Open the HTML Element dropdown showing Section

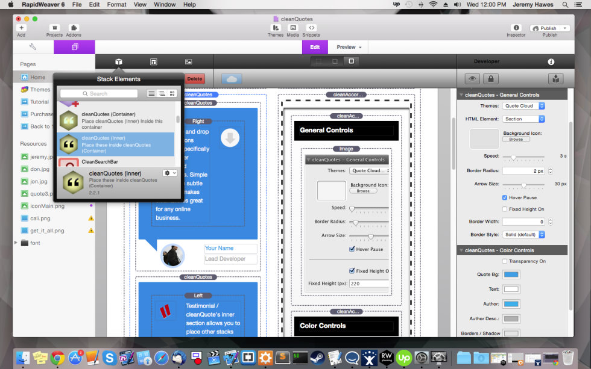tap(523, 119)
